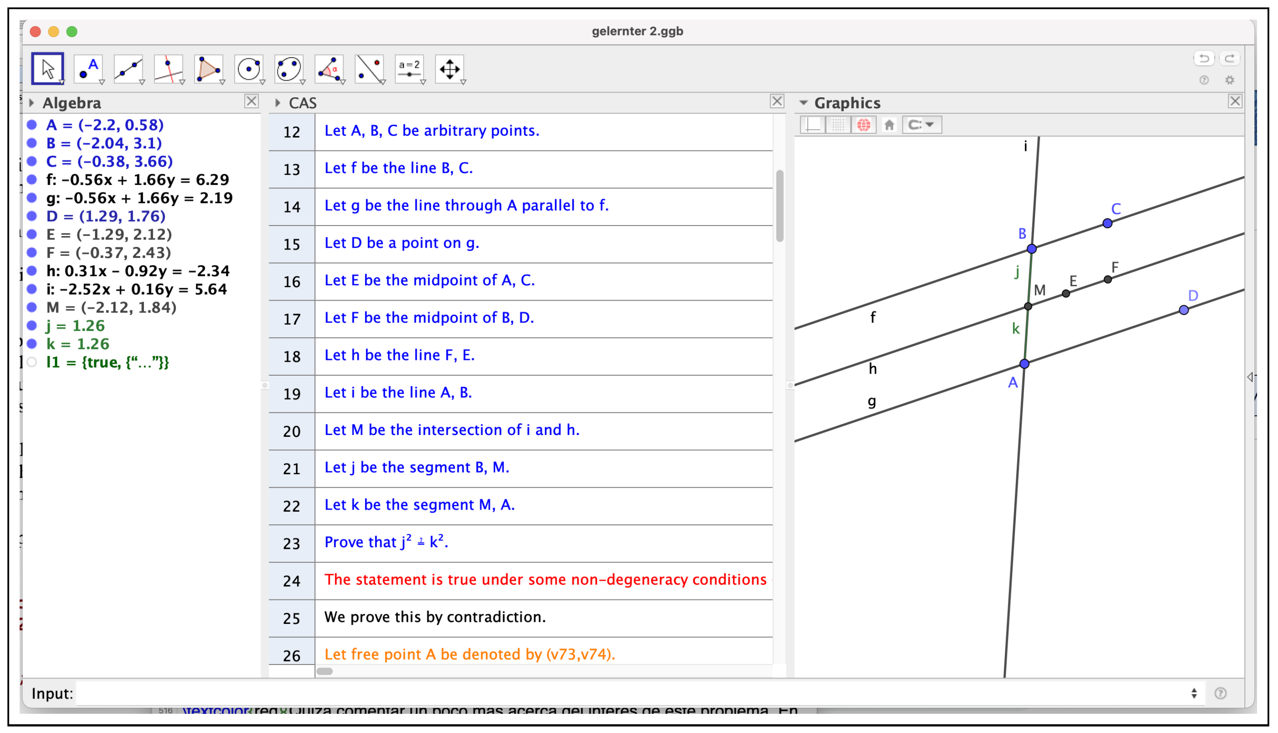This screenshot has width=1278, height=733.
Task: Select the Circle with Center tool
Action: 249,69
